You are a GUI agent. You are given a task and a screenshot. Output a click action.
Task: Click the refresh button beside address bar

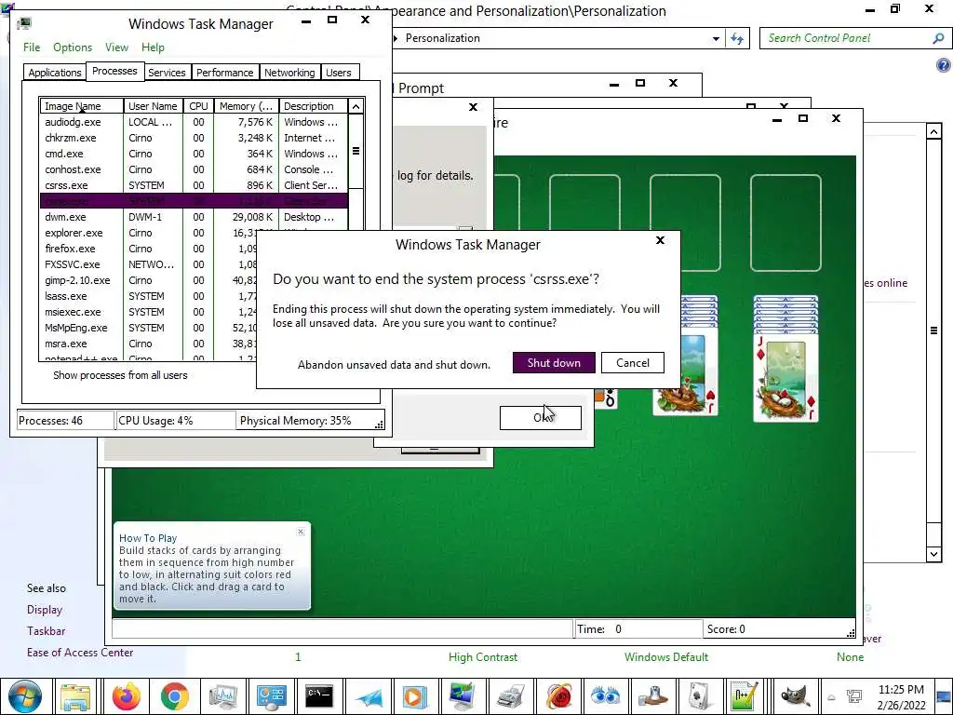pyautogui.click(x=737, y=38)
